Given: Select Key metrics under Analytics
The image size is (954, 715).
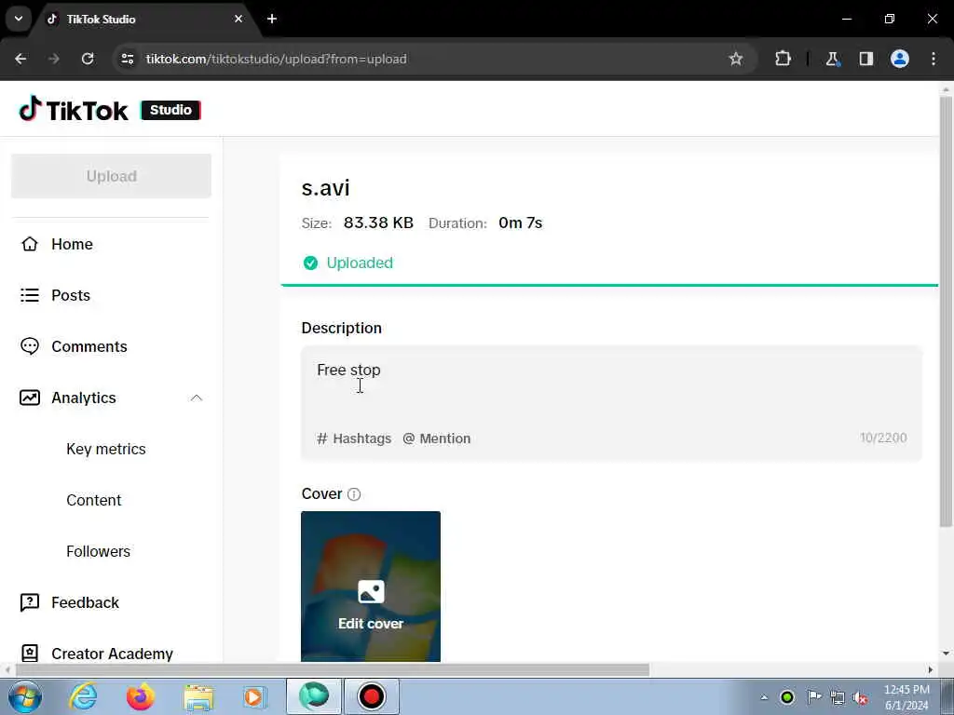Looking at the screenshot, I should 106,449.
